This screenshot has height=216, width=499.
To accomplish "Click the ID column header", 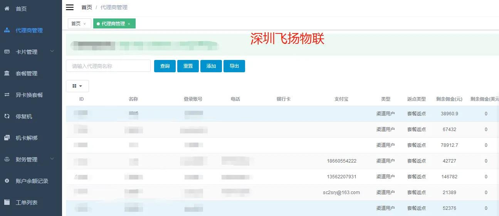I will 81,99.
